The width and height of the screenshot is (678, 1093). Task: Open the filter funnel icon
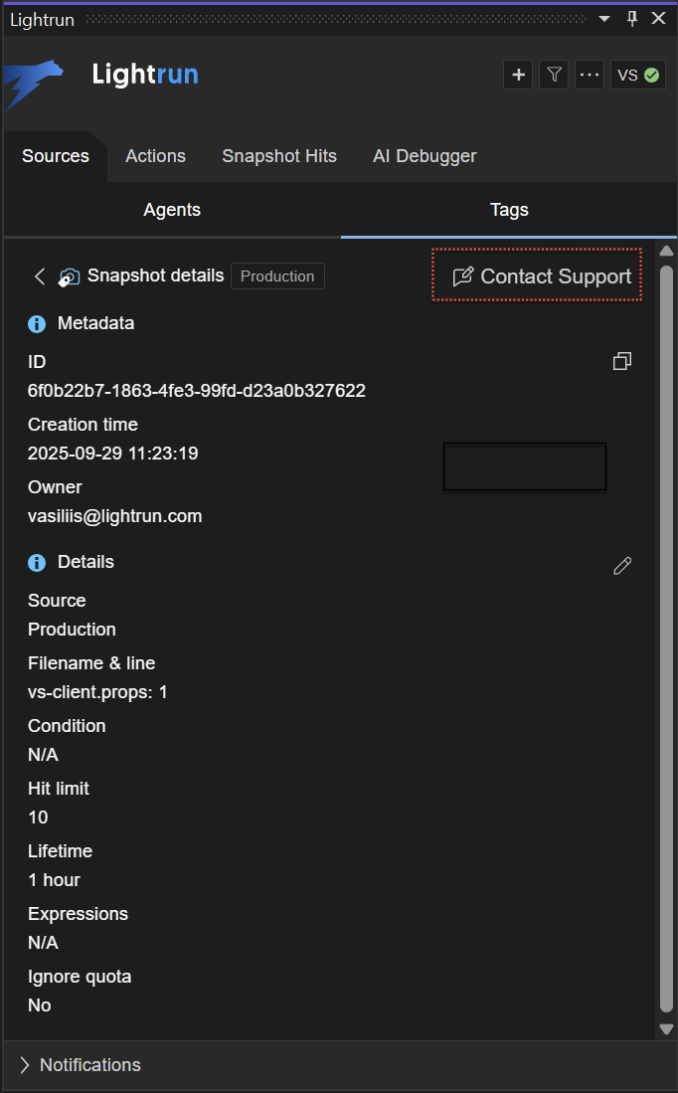554,75
